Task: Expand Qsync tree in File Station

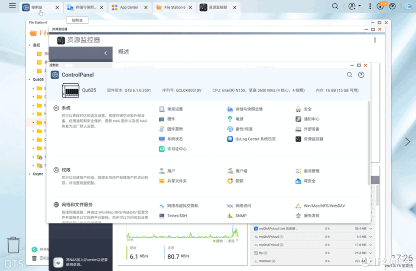Action: 29,174
